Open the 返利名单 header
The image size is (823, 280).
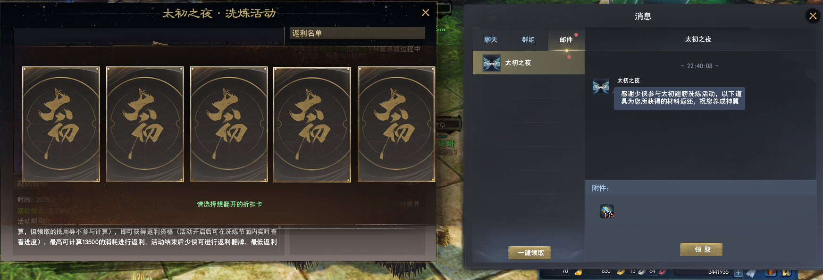(357, 33)
